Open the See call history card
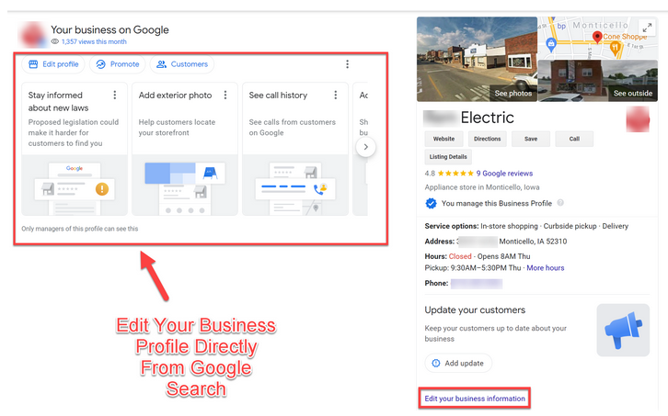 [295, 149]
